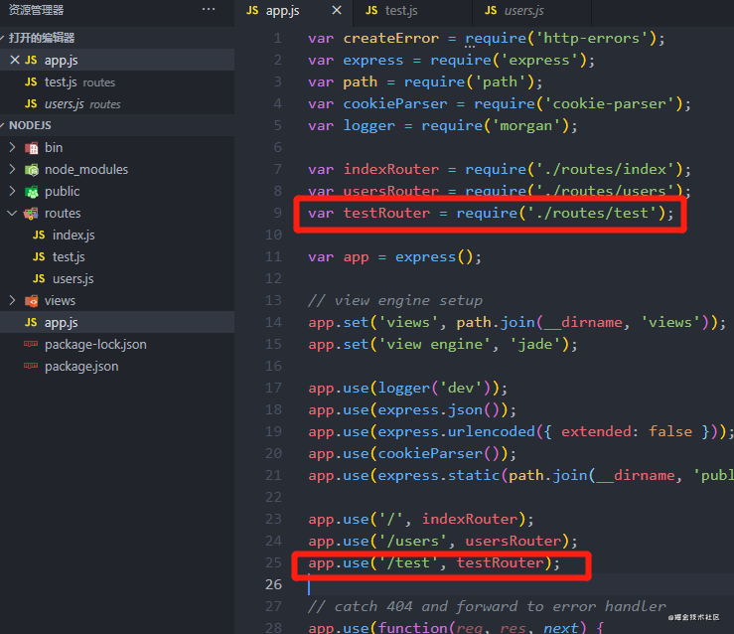
Task: Open test.js in the routes folder
Action: [x=69, y=257]
